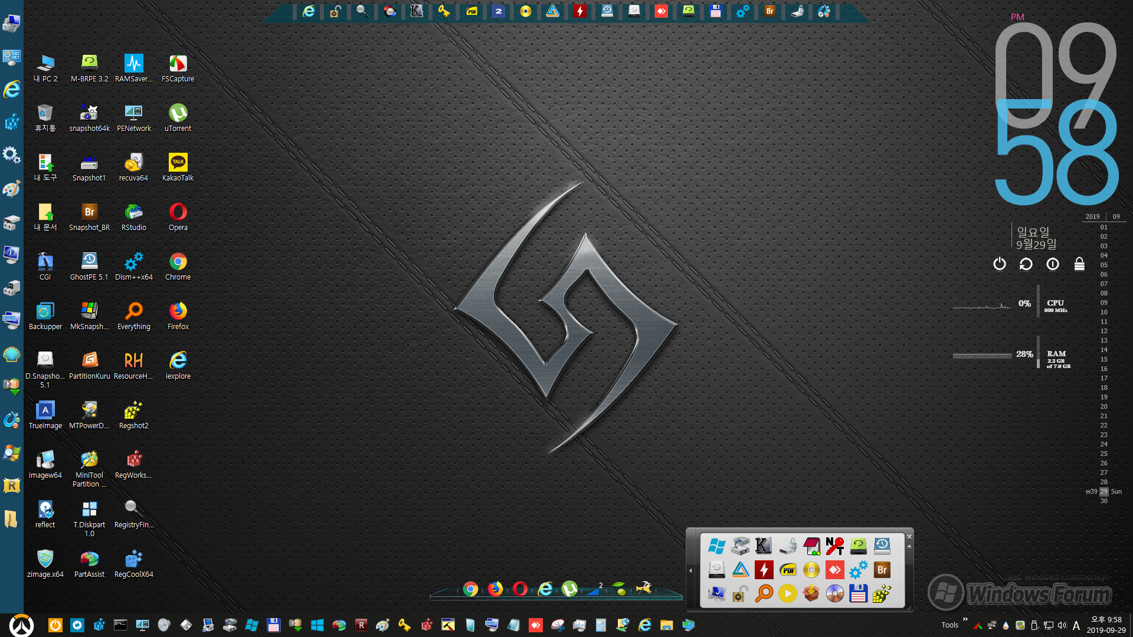Open the recuva64 desktop icon

134,167
